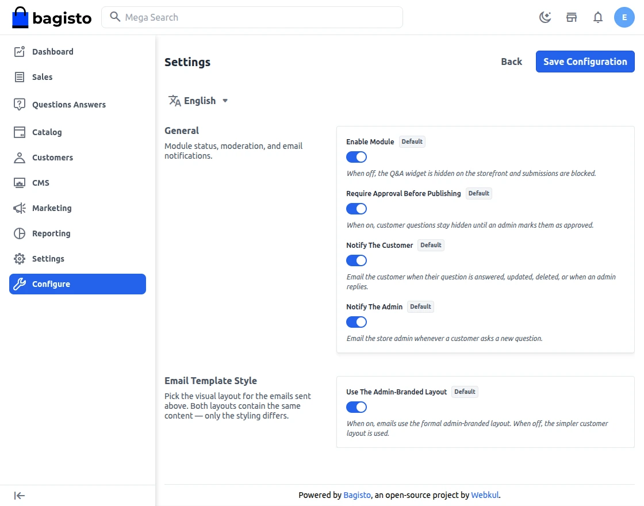Disable the Notify The Customer switch
This screenshot has height=506, width=644.
click(x=356, y=260)
